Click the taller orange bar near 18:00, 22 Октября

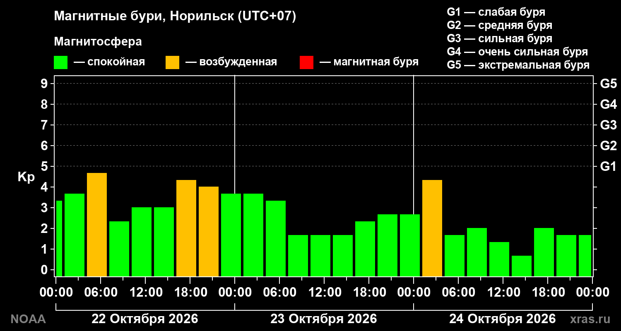[186, 228]
